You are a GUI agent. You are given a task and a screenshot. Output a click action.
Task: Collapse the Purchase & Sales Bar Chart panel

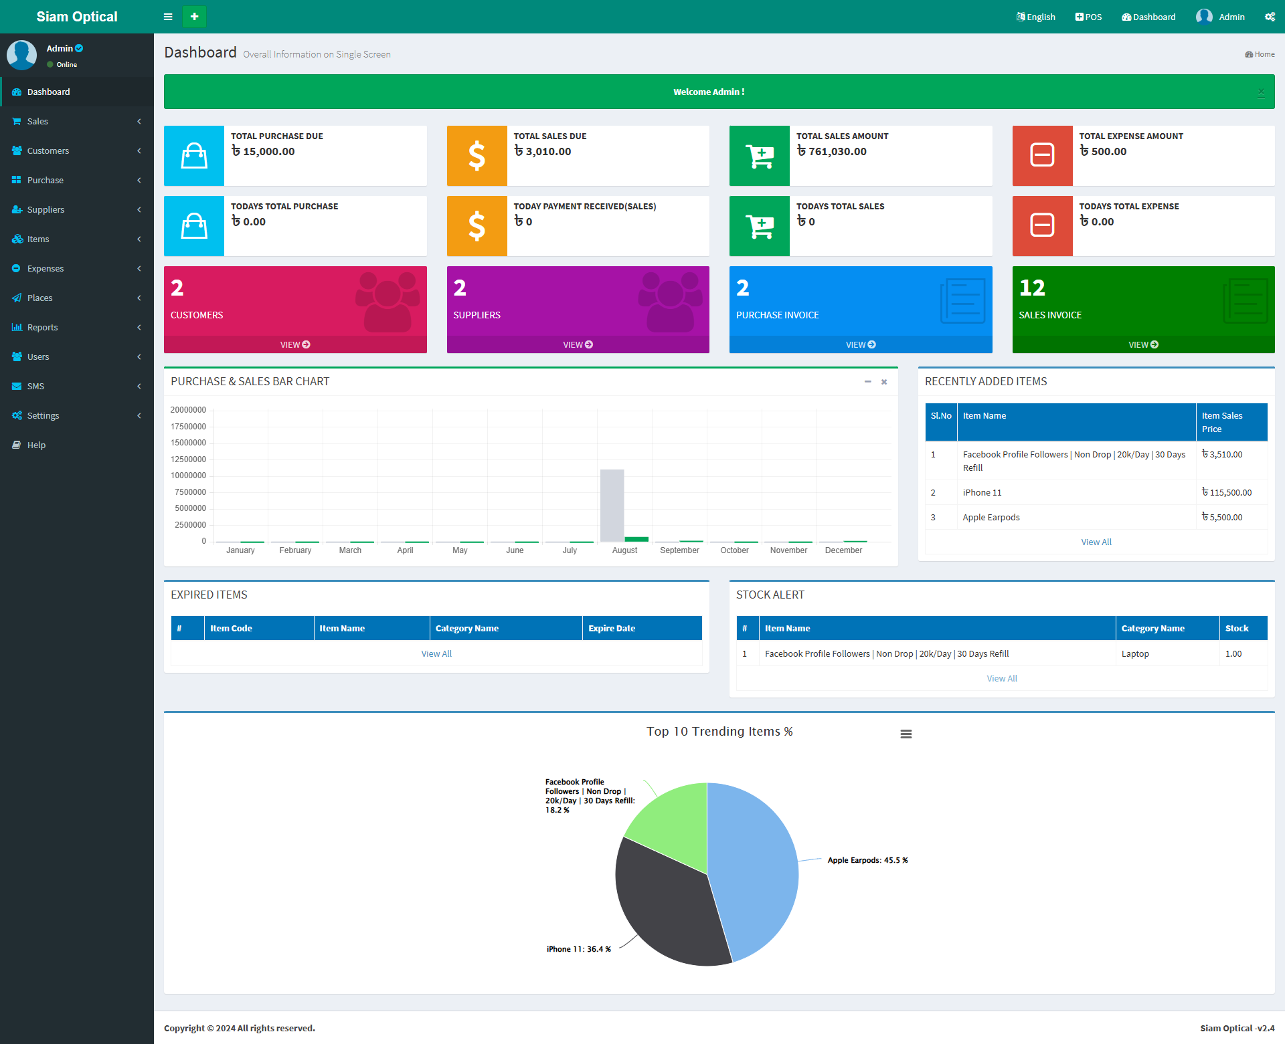(x=867, y=382)
